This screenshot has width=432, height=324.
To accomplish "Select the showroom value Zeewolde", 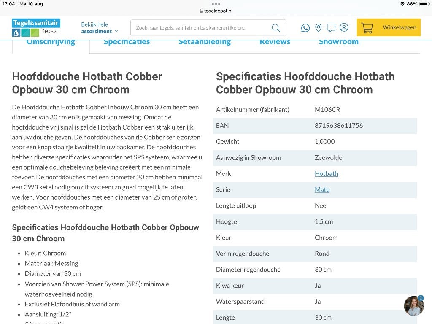I will click(x=328, y=158).
